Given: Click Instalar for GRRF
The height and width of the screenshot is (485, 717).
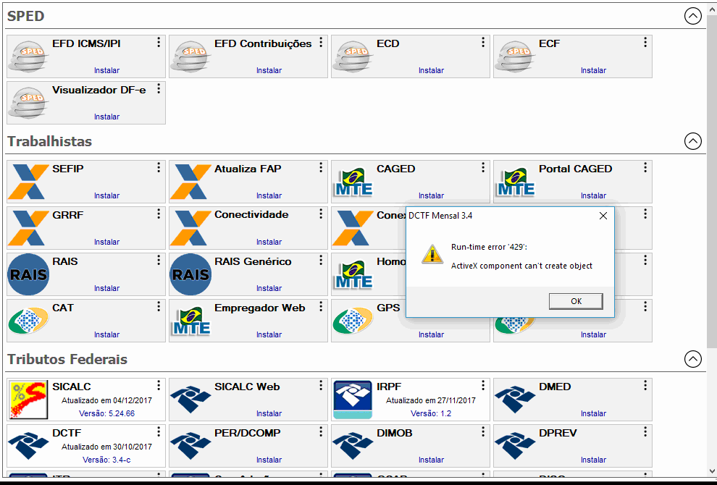Looking at the screenshot, I should tap(106, 242).
